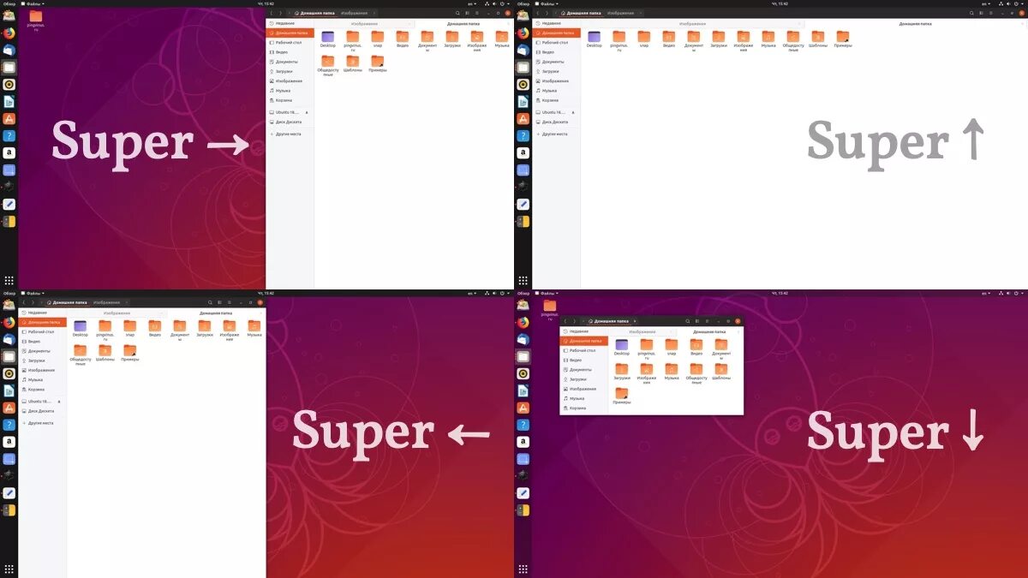Open Файлы app menu in Super → screenshot

point(32,3)
